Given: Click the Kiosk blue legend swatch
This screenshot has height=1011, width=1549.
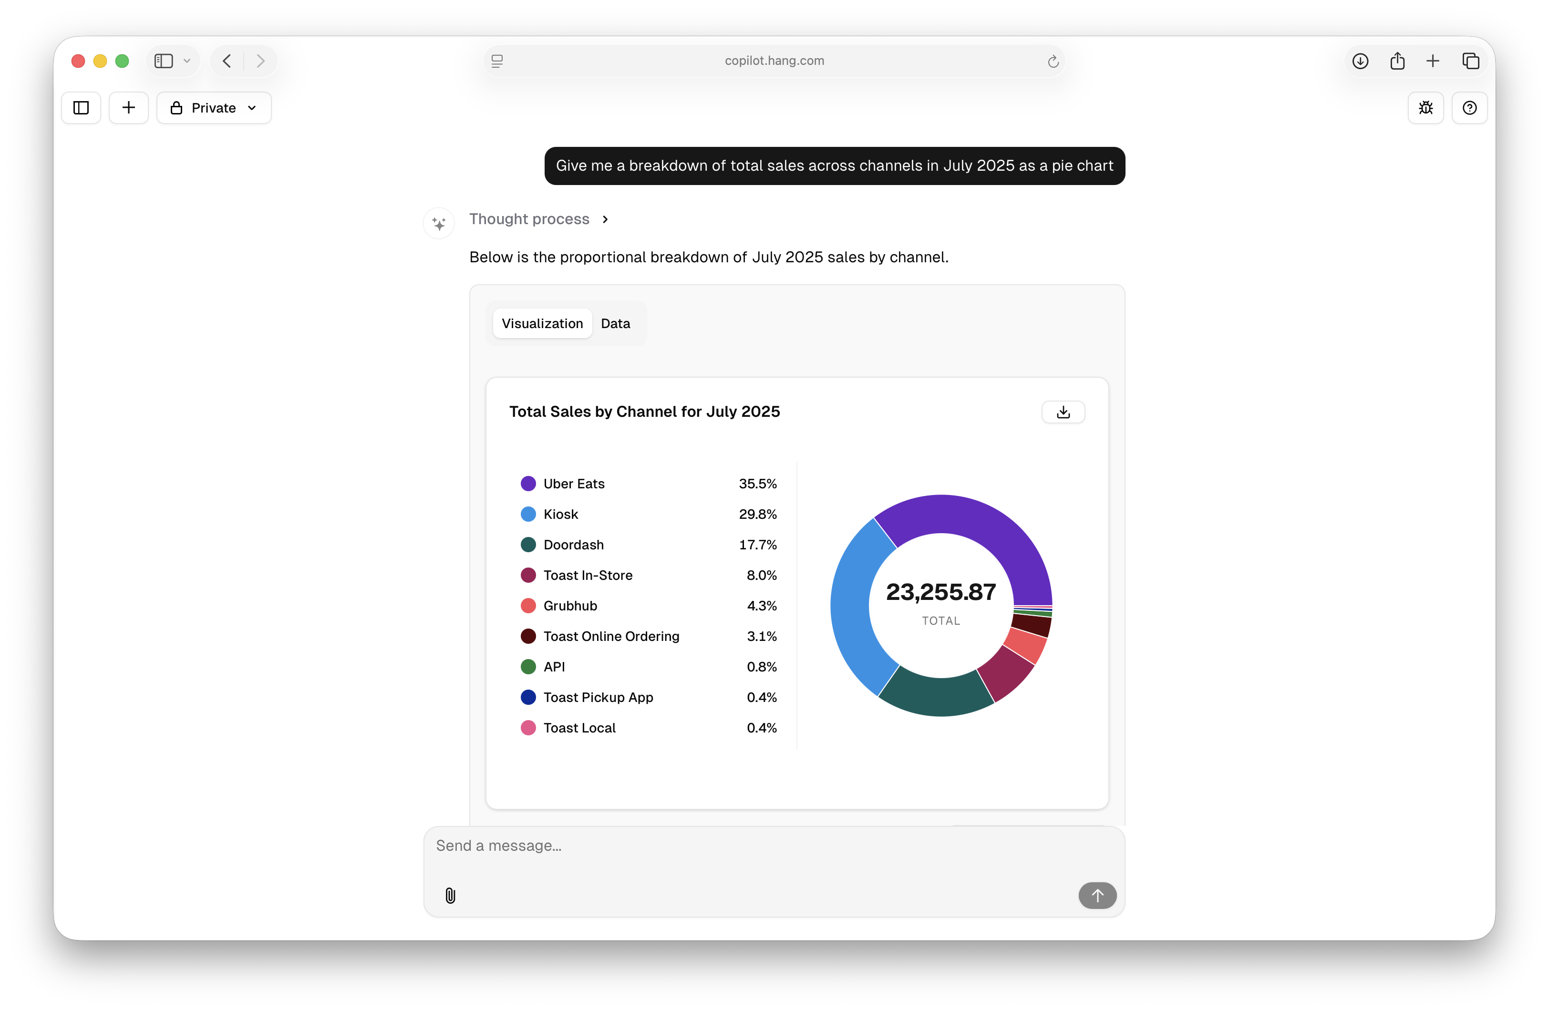Looking at the screenshot, I should coord(528,514).
